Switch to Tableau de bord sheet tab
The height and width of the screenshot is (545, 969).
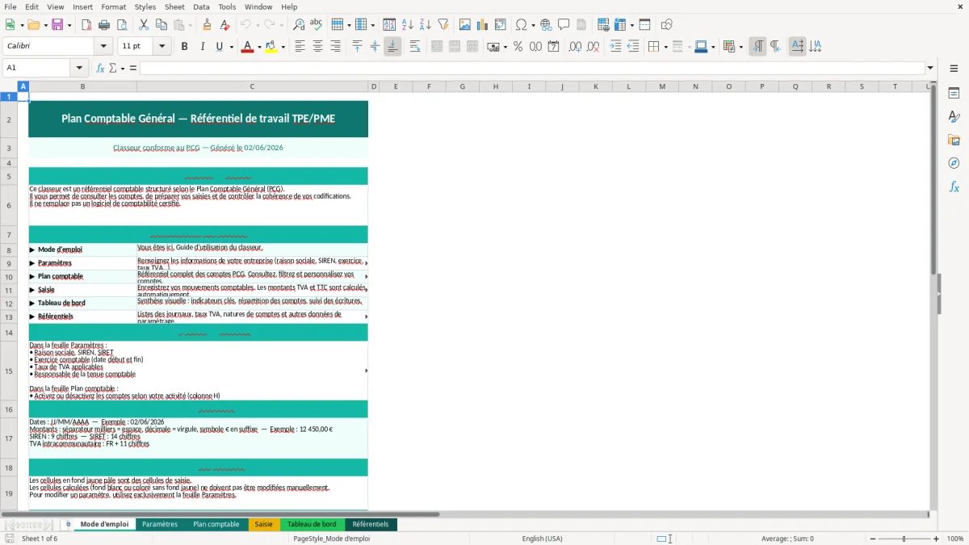(x=312, y=525)
